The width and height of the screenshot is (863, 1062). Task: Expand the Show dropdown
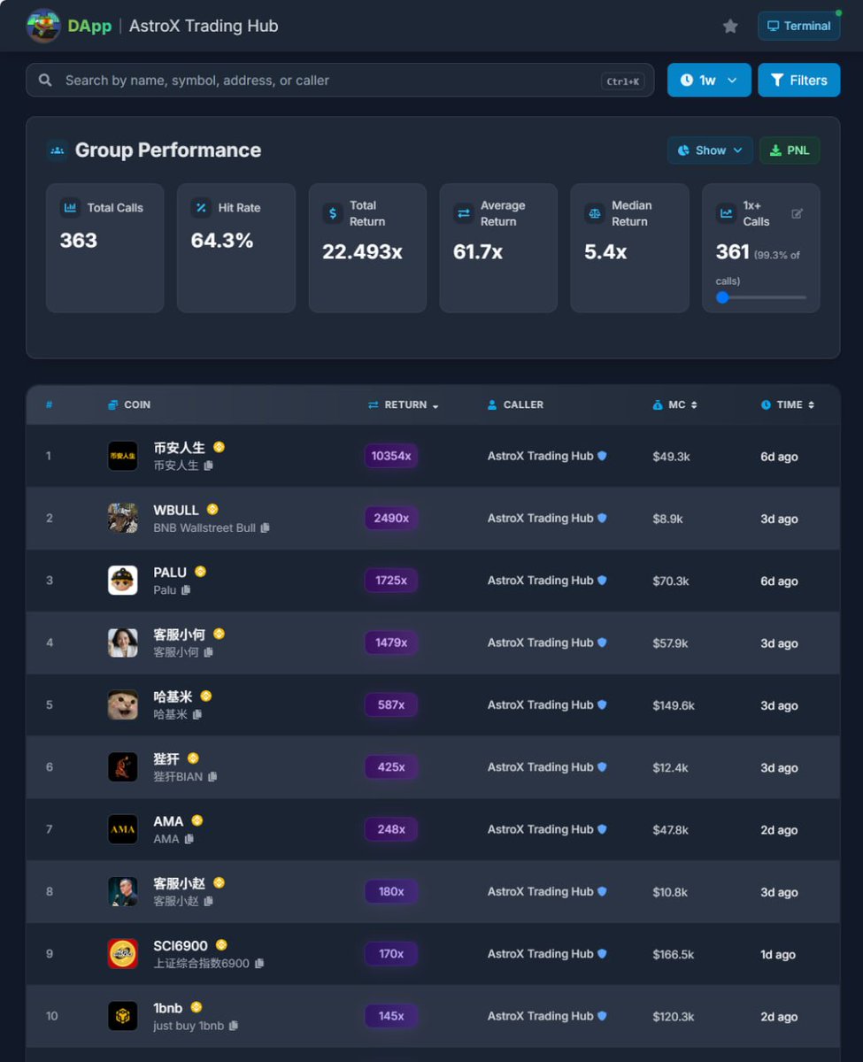[710, 150]
